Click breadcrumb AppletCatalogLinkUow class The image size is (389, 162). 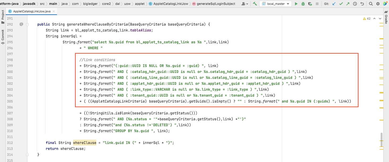pyautogui.click(x=169, y=4)
